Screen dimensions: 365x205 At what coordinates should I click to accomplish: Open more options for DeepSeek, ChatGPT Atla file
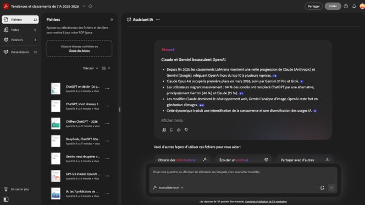[107, 141]
